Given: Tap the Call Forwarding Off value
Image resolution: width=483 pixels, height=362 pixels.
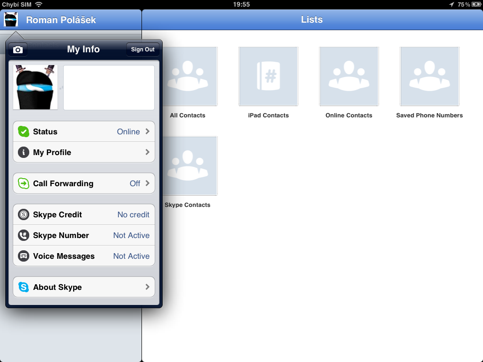Looking at the screenshot, I should [x=135, y=183].
